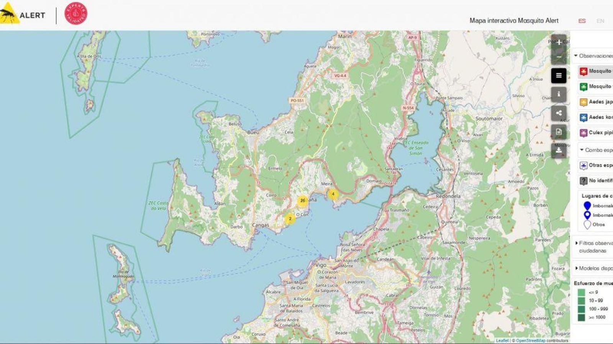The width and height of the screenshot is (613, 344).
Task: Switch the interface language to EN
Action: coord(600,21)
